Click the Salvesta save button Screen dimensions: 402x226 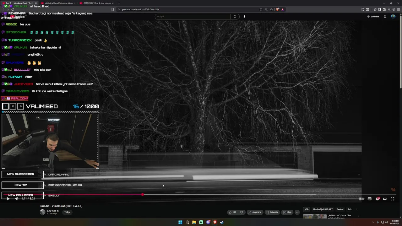(x=272, y=212)
